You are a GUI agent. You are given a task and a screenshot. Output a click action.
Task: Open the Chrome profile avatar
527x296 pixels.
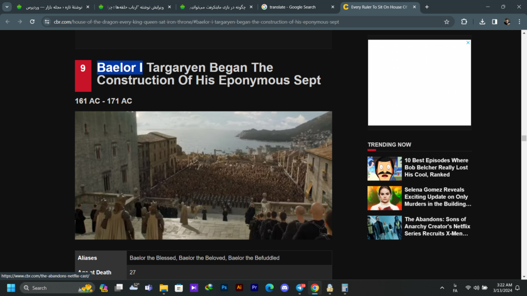coord(507,22)
